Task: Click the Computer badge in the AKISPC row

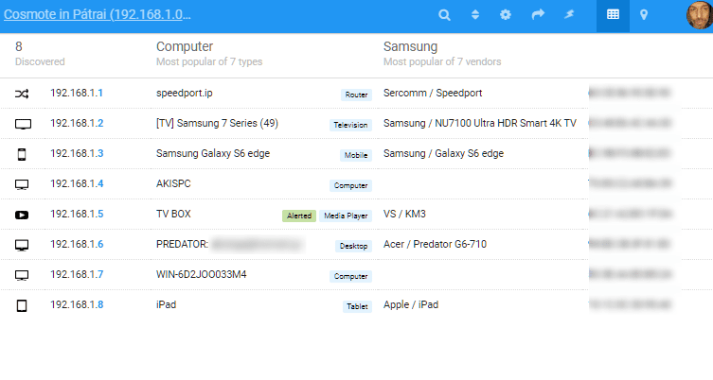Action: click(x=350, y=185)
